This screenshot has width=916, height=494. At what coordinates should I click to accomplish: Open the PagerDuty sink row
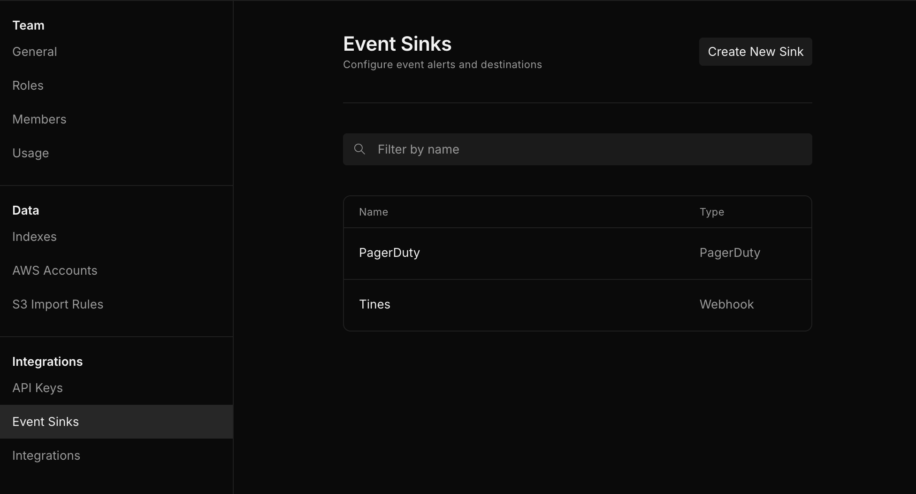[x=389, y=253]
